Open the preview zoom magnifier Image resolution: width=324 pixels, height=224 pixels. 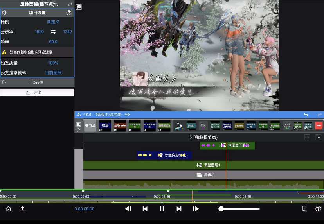[x=79, y=7]
